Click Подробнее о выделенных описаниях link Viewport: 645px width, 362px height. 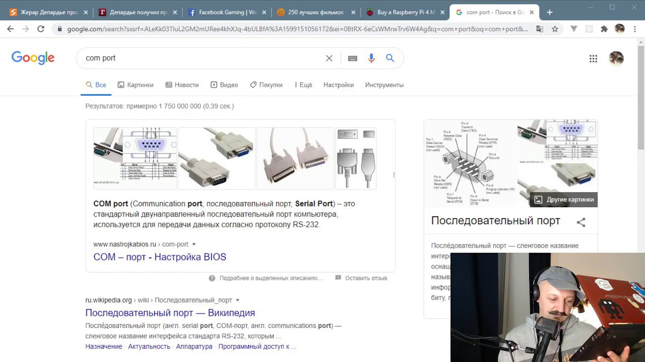point(271,278)
